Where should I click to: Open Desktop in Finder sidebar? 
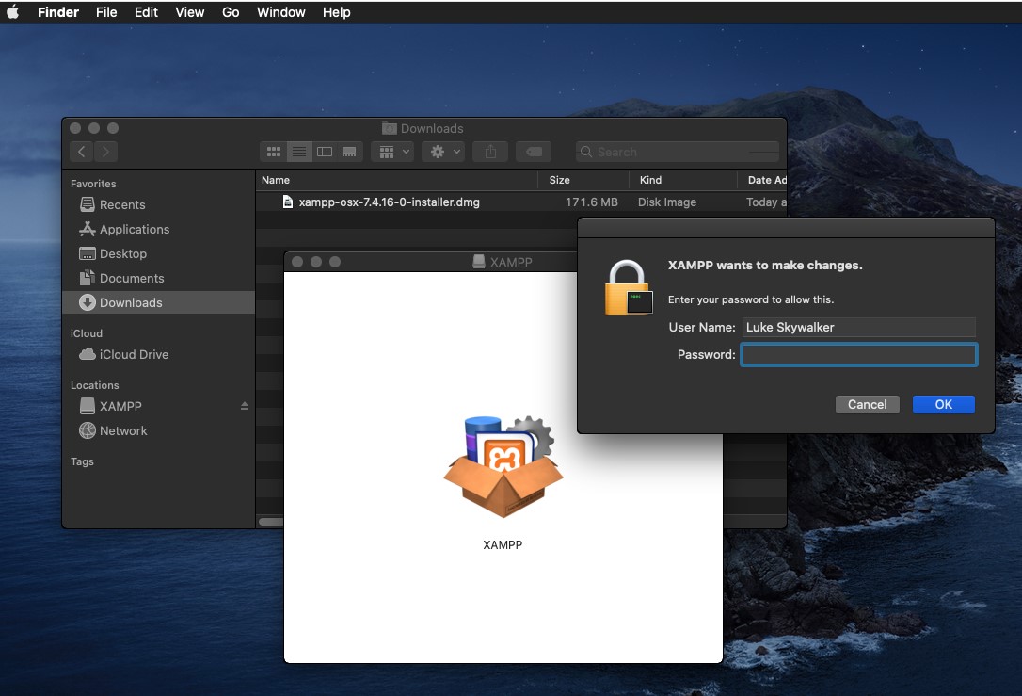(x=158, y=253)
